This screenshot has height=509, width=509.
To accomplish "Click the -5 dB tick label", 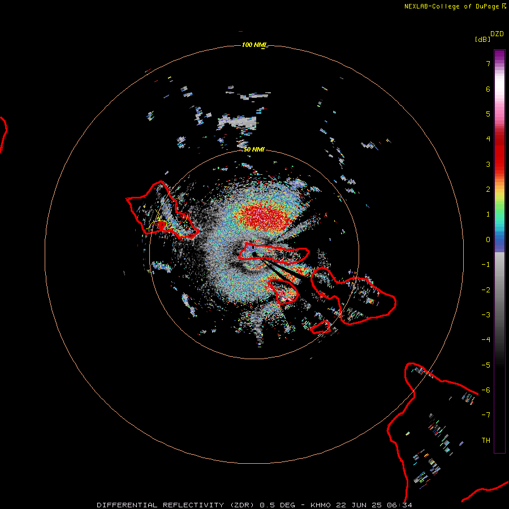I will [486, 365].
